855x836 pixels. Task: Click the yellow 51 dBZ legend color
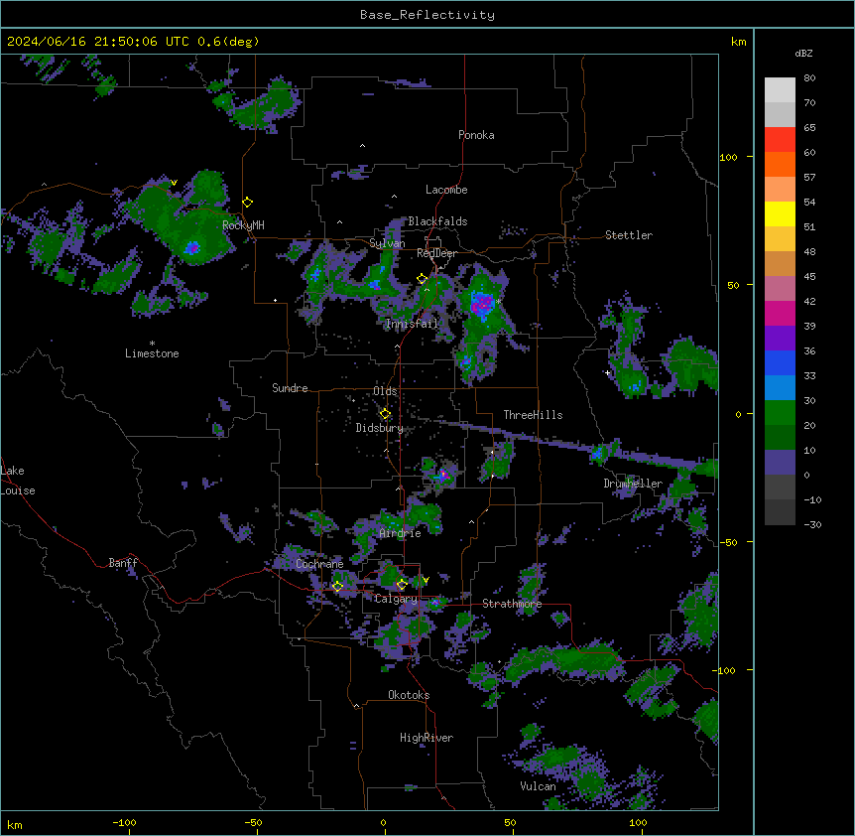pyautogui.click(x=780, y=213)
